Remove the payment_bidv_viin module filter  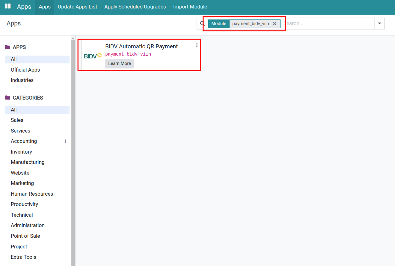click(x=275, y=24)
